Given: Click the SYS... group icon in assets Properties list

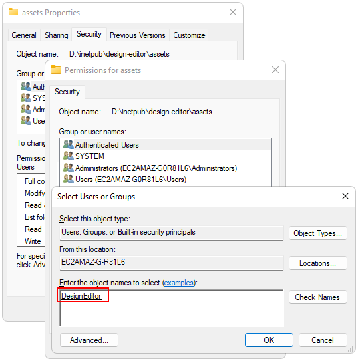Looking at the screenshot, I should 26,98.
